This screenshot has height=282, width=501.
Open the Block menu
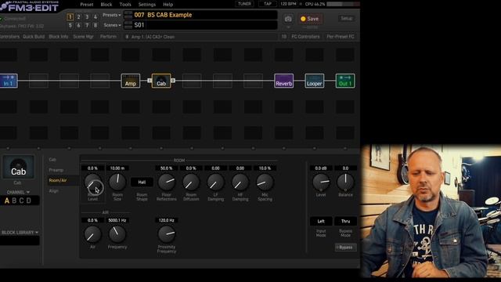(x=106, y=5)
